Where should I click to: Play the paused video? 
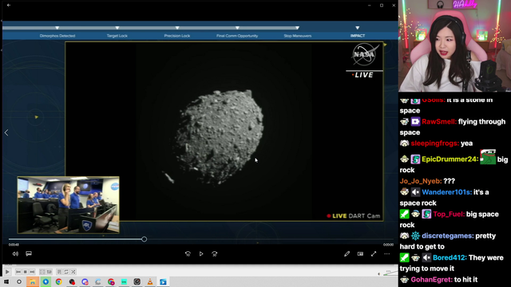(x=201, y=254)
